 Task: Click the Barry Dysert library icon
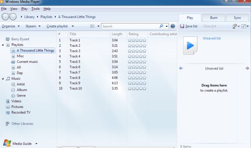(x=8, y=39)
